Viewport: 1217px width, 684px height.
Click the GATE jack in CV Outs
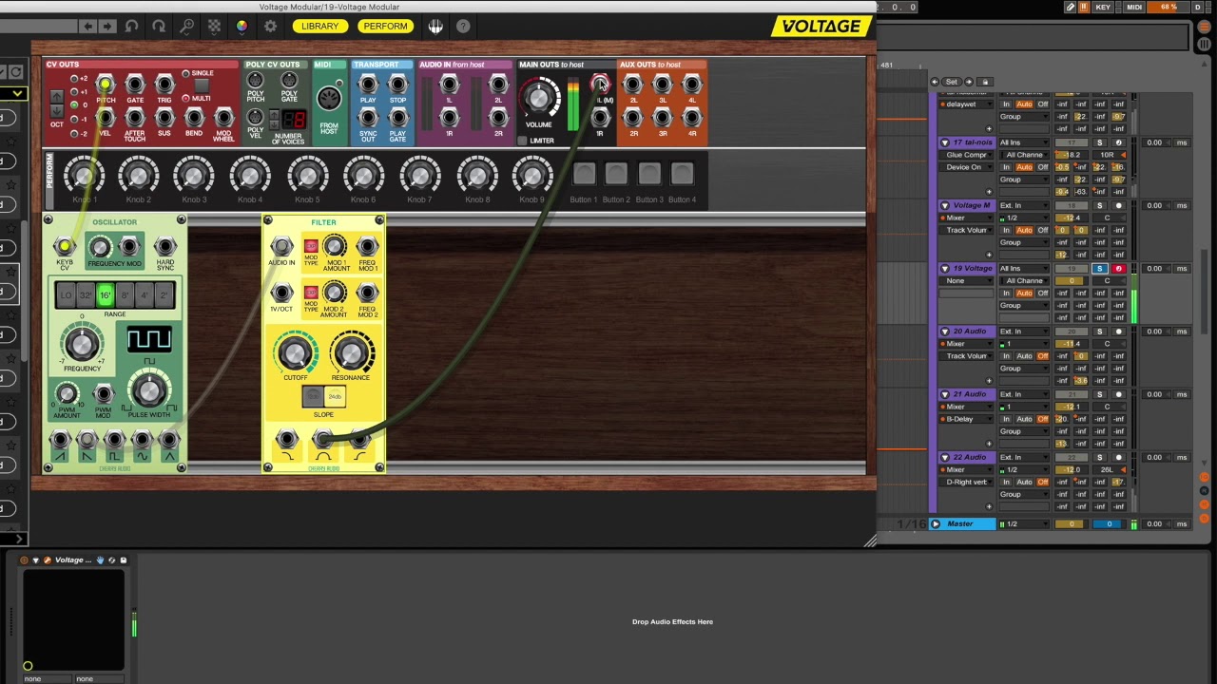click(x=135, y=85)
